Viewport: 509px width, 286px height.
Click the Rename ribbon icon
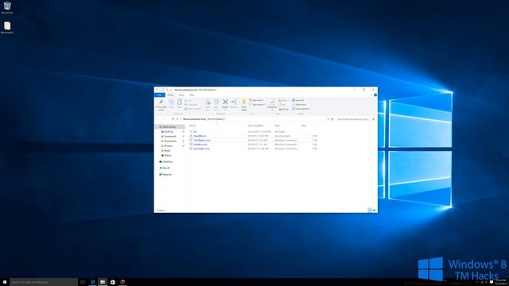click(x=234, y=104)
